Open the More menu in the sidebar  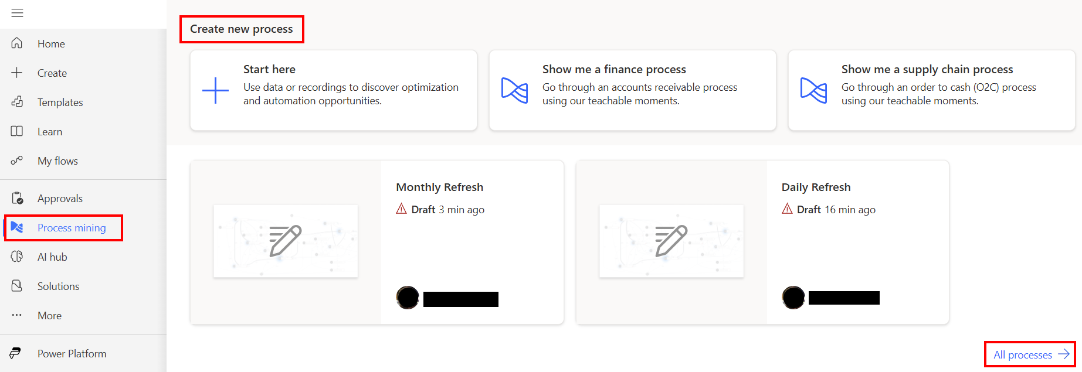point(49,315)
